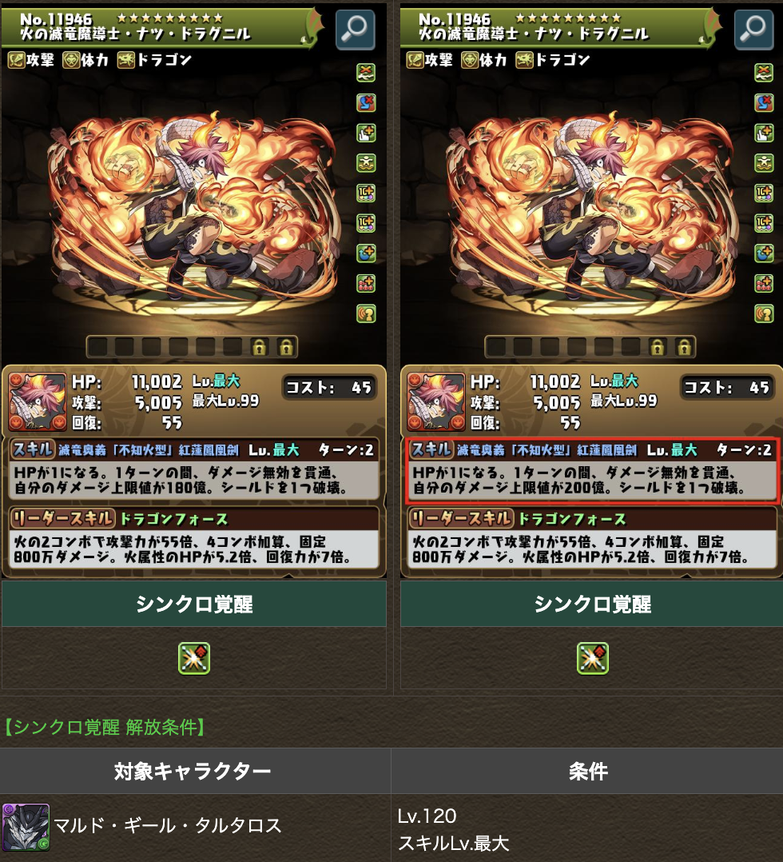The height and width of the screenshot is (862, 783).
Task: Select the right card's skill-bind resistance awakening icon
Action: (x=765, y=103)
